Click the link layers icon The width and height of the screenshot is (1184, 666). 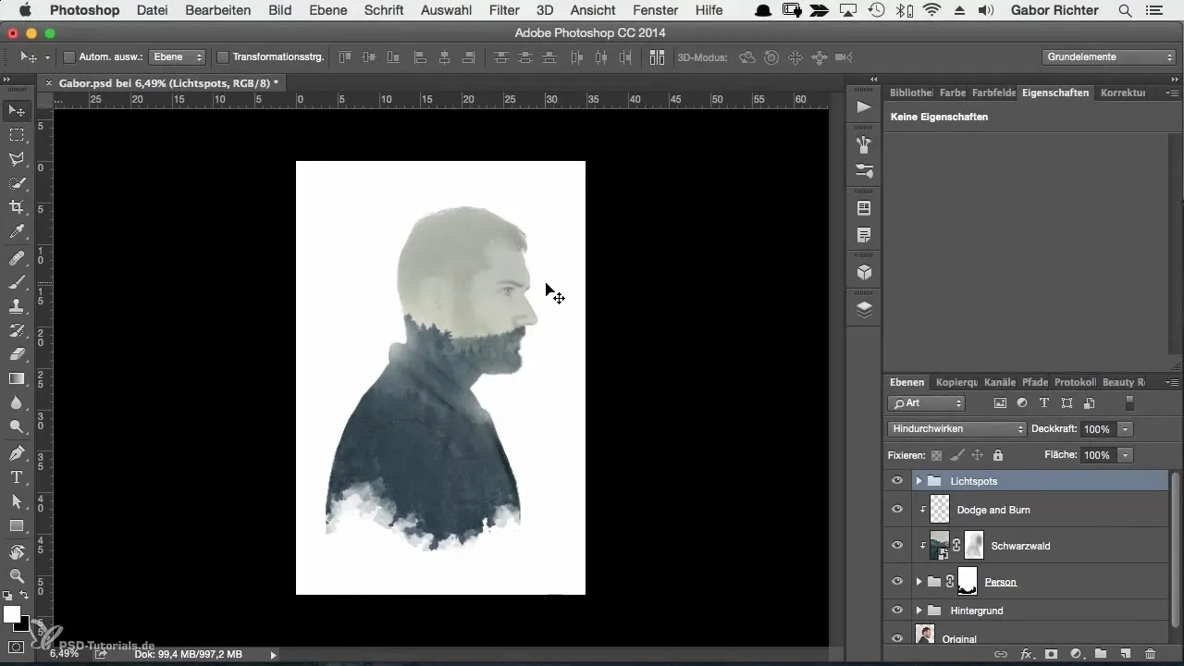[x=1001, y=654]
